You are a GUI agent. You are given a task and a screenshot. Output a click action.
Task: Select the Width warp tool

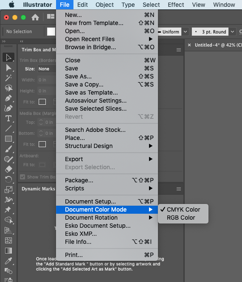click(8, 200)
